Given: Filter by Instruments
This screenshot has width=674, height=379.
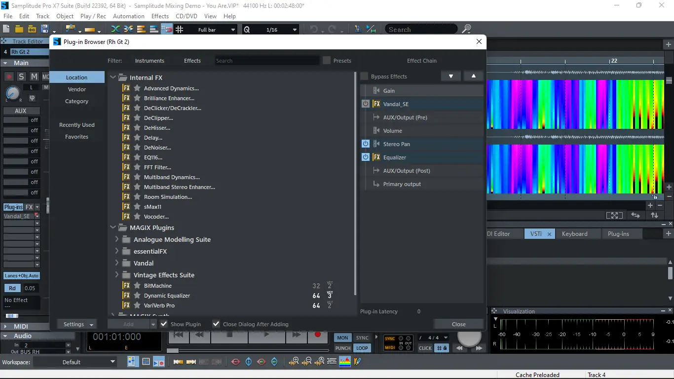Looking at the screenshot, I should click(150, 61).
